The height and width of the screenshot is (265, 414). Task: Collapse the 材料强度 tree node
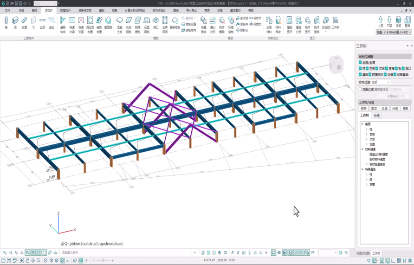click(x=362, y=149)
